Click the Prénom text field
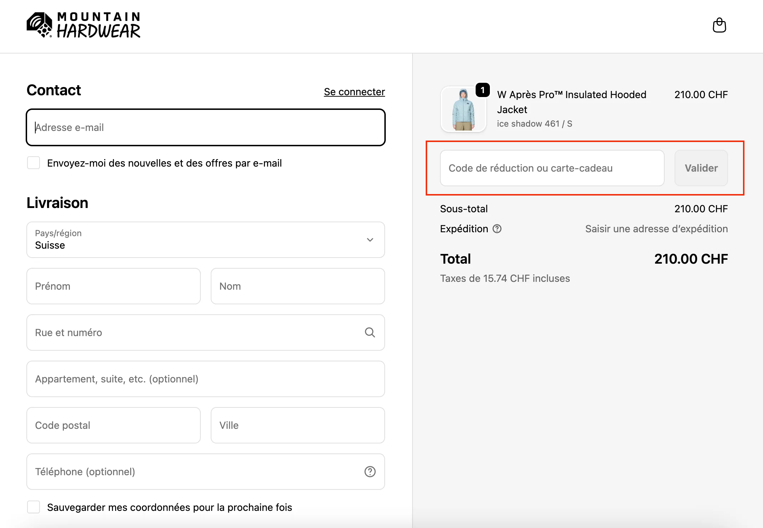 (113, 286)
